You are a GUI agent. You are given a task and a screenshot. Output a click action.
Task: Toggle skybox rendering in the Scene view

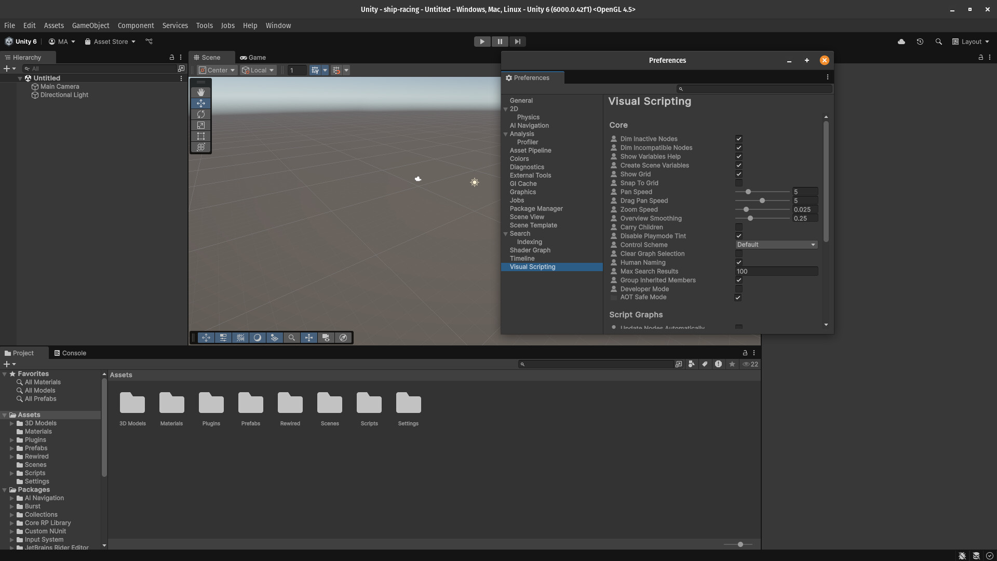point(257,338)
